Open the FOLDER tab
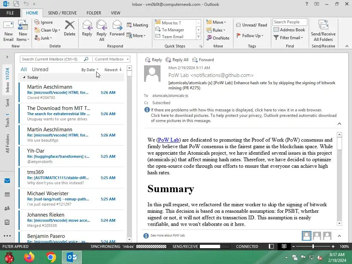This screenshot has width=352, height=264. click(x=94, y=13)
